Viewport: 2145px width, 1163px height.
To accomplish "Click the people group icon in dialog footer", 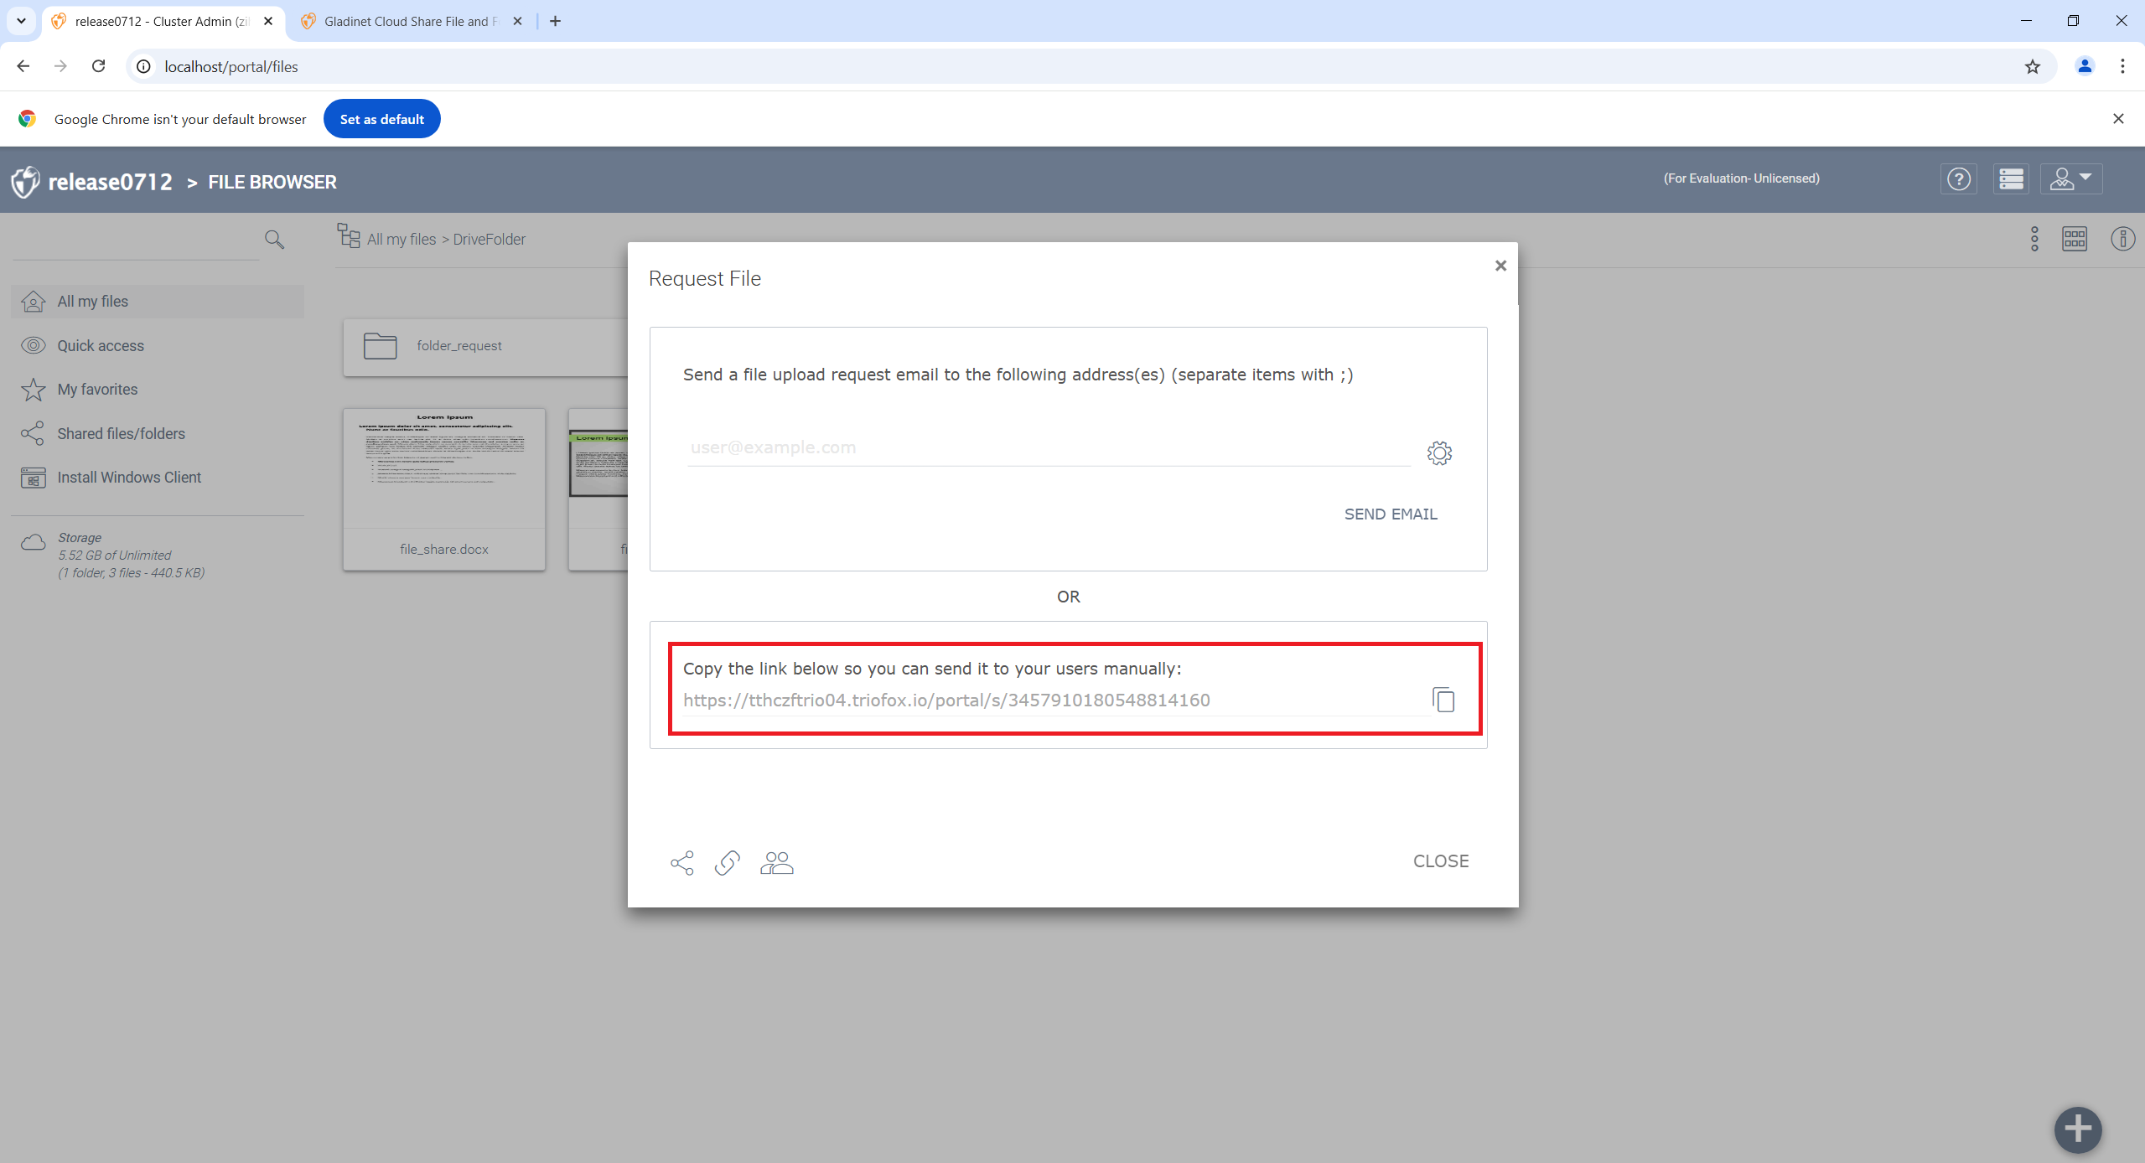I will point(776,863).
